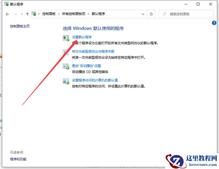Viewport: 219px width, 169px height.
Task: Refresh the Control Panel view
Action: click(151, 14)
